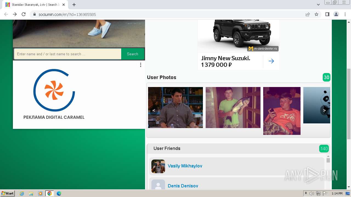Launch Internet Explorer from taskbar
The height and width of the screenshot is (197, 351).
(x=22, y=193)
